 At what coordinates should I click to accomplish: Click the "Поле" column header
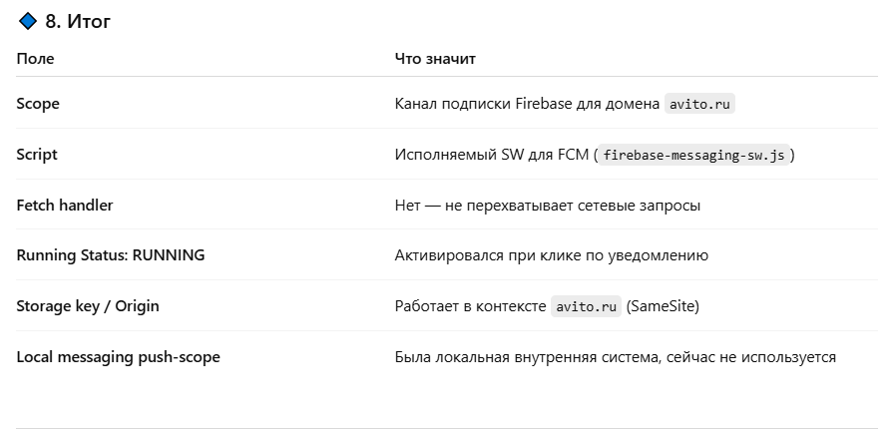click(x=35, y=59)
